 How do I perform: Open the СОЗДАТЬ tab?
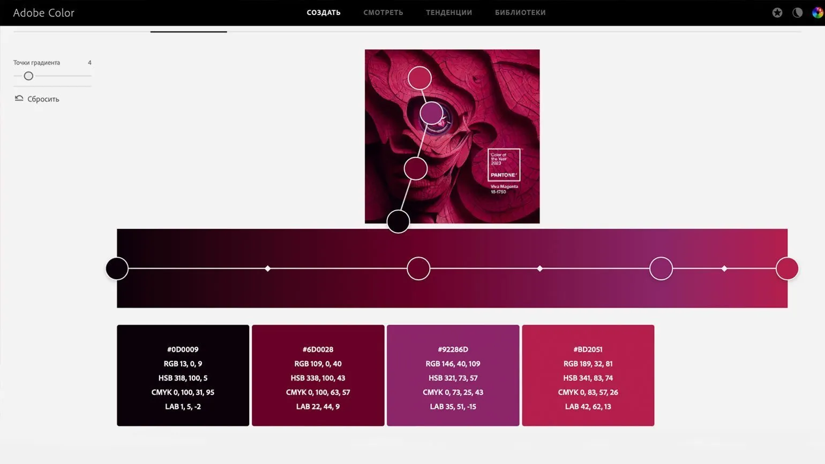tap(323, 13)
